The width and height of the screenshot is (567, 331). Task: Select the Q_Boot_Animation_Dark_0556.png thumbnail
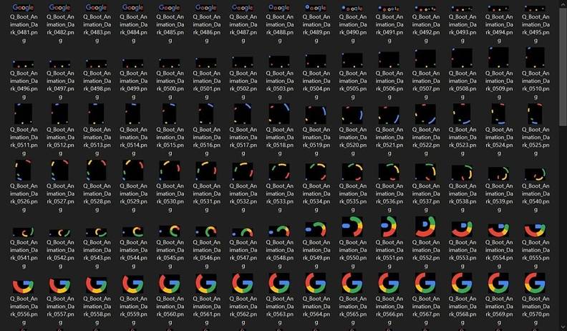[24, 286]
